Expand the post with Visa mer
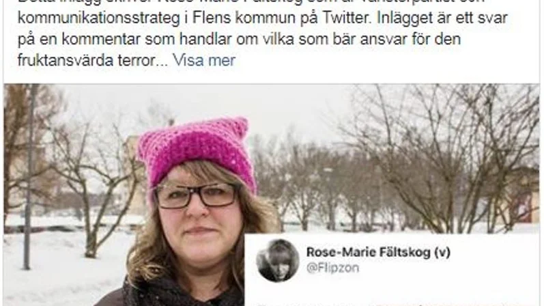The height and width of the screenshot is (306, 544). tap(204, 60)
